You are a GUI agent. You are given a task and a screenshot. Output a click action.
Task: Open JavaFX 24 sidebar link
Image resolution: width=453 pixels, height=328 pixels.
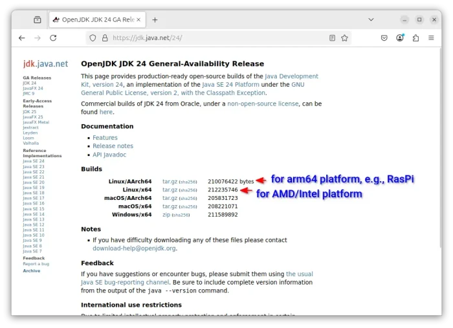[33, 89]
